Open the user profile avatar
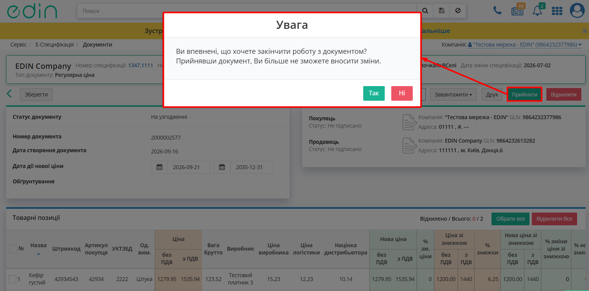 pos(577,11)
